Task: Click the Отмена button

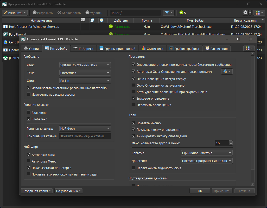Action: (x=244, y=191)
